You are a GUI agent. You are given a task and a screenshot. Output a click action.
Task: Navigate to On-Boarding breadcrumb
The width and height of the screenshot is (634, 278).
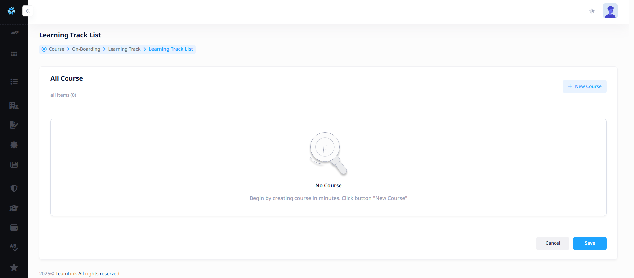click(x=86, y=49)
